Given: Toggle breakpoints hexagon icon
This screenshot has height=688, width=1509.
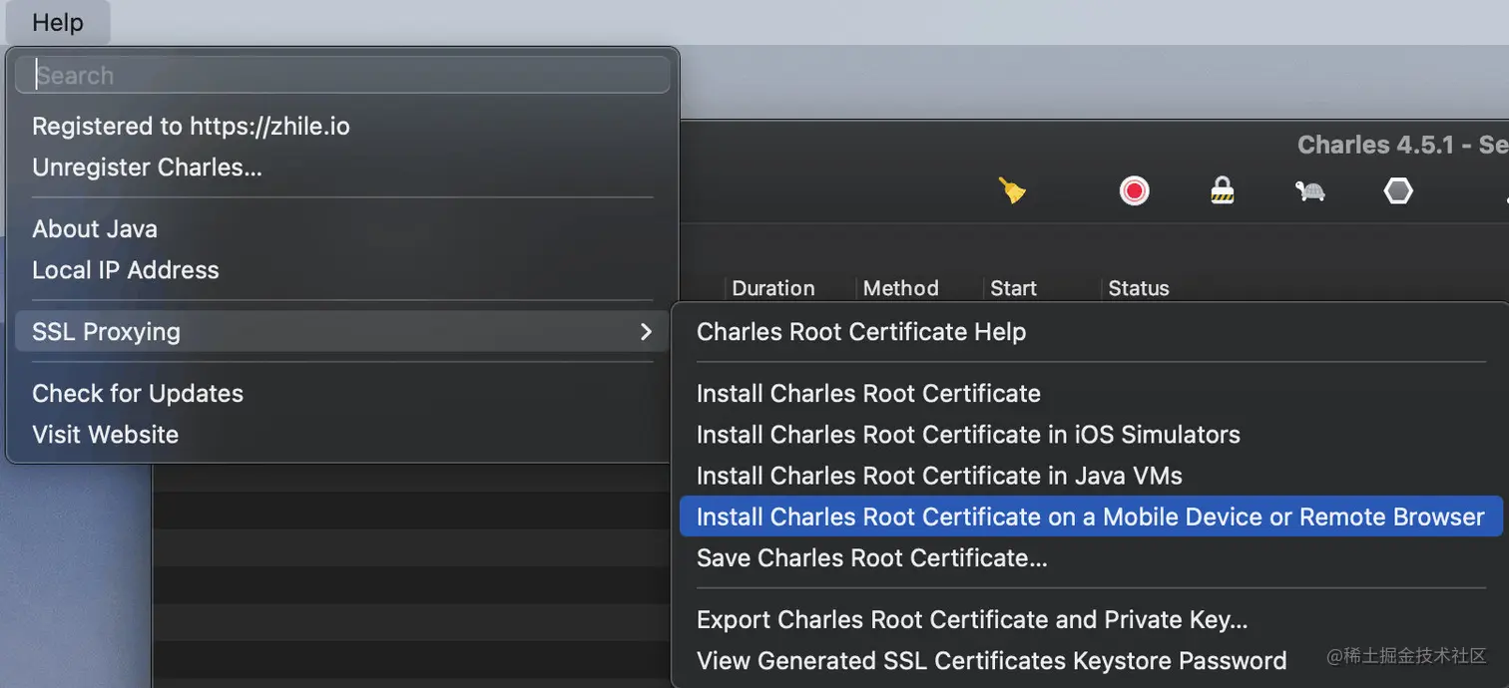Looking at the screenshot, I should pos(1398,189).
